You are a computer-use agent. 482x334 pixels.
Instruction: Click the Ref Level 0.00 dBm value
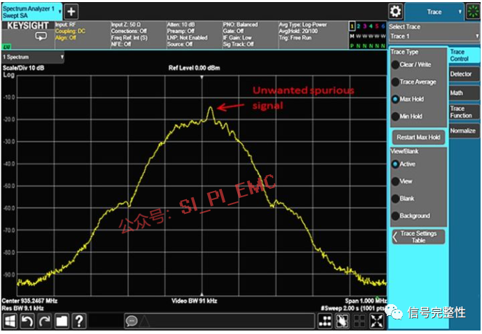click(x=194, y=68)
